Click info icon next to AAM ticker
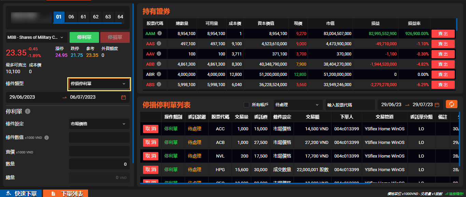 (x=159, y=34)
